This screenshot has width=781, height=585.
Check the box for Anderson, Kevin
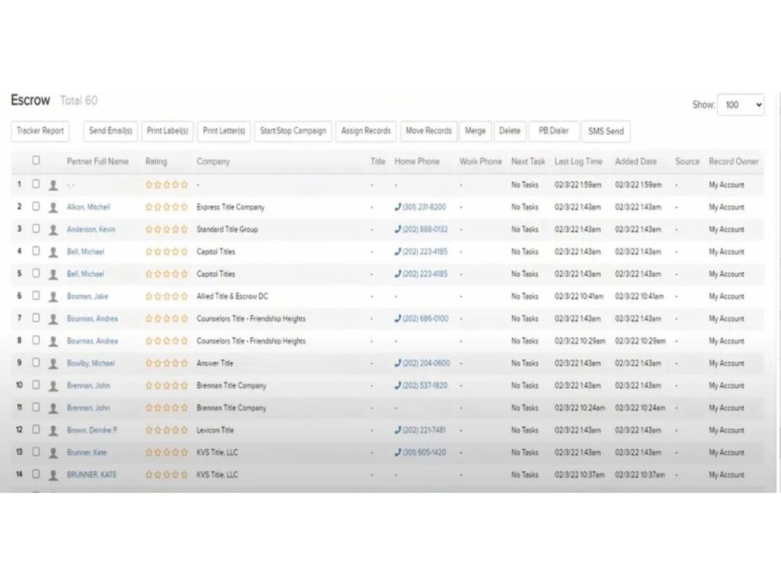pos(36,229)
